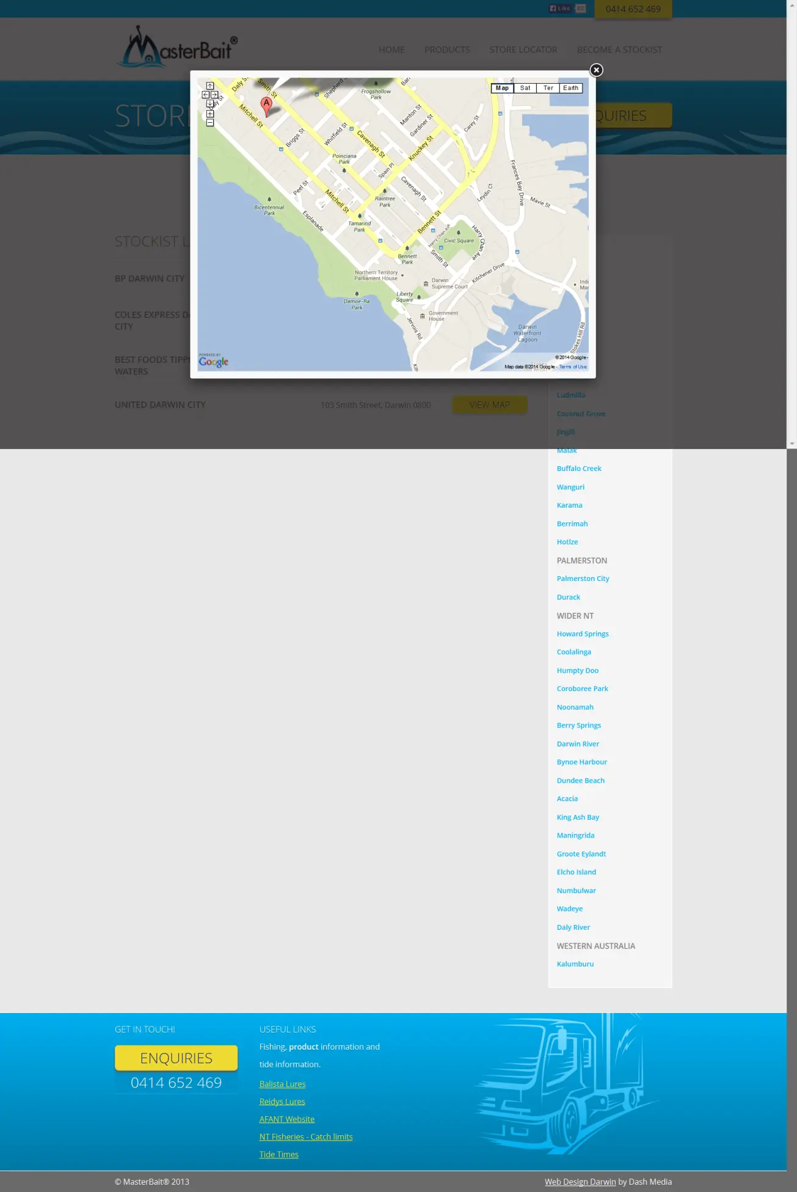The image size is (797, 1192).
Task: Switch map to Sat view
Action: 525,88
